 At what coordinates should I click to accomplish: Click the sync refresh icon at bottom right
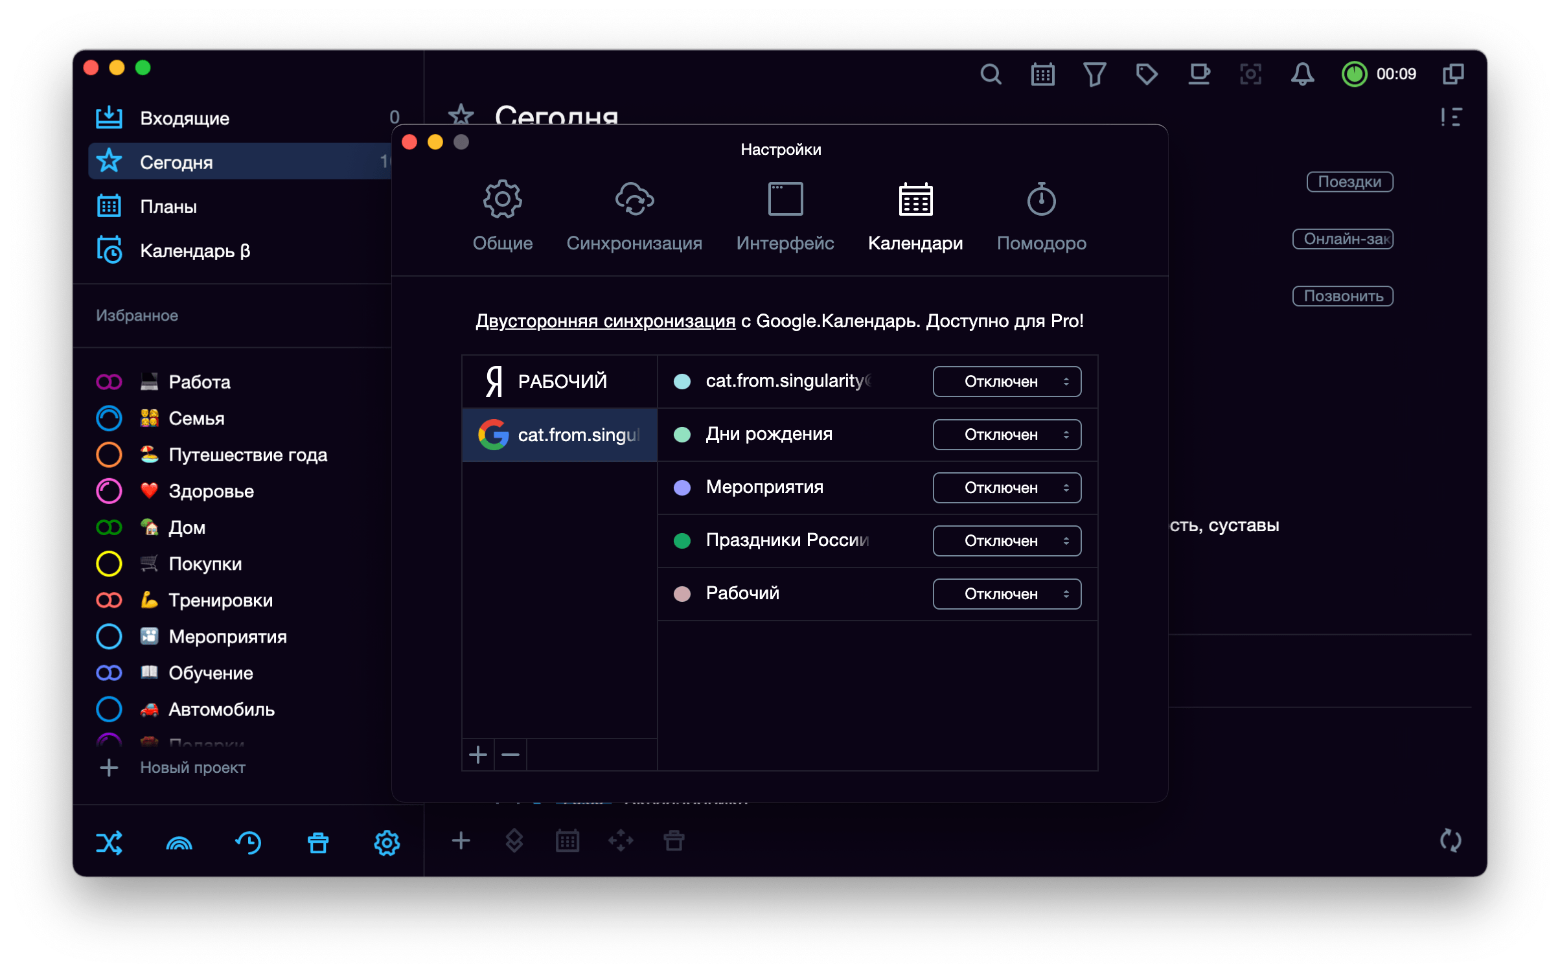[1451, 841]
